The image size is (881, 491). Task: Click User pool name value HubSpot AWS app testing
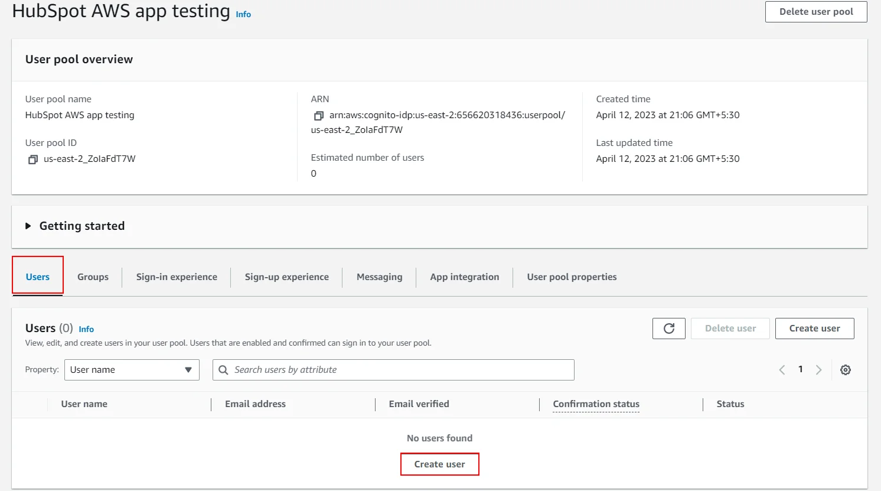pos(80,115)
